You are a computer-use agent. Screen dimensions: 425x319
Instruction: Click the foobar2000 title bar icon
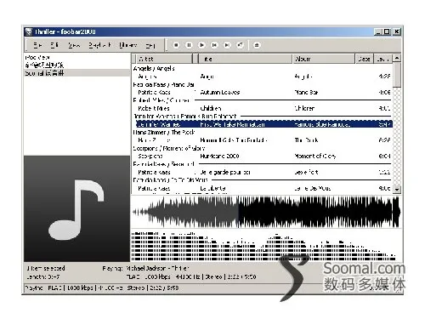(29, 31)
